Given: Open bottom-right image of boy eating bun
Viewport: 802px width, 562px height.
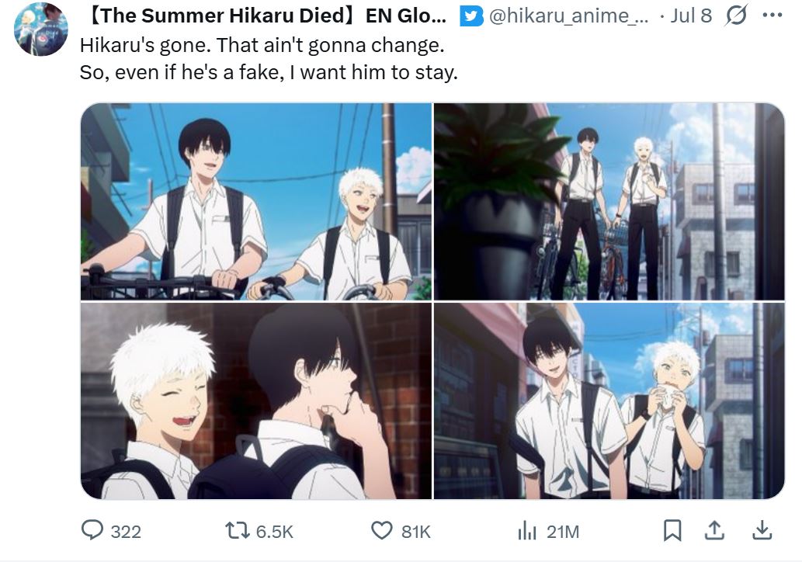Looking at the screenshot, I should [x=609, y=401].
